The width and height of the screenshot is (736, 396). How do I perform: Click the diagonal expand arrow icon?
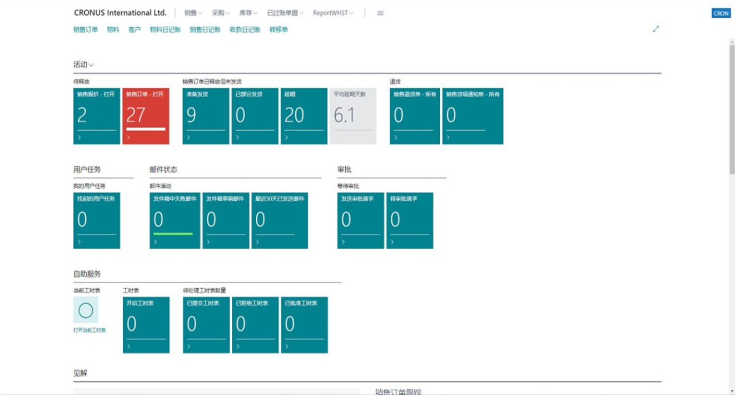[x=656, y=28]
